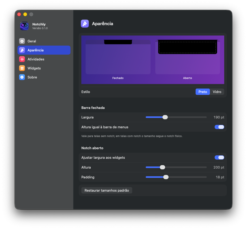Click the Altura slider handle

[162, 167]
